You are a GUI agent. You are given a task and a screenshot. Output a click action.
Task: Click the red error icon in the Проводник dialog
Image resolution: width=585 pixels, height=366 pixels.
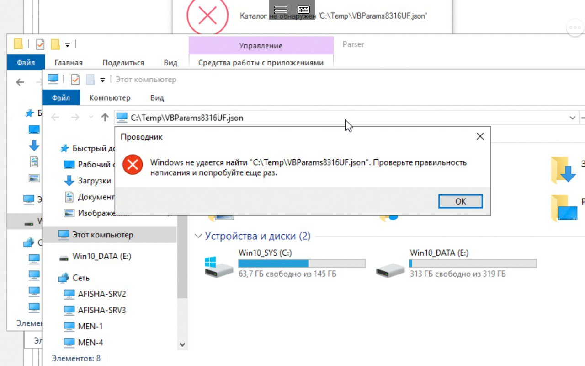(133, 165)
